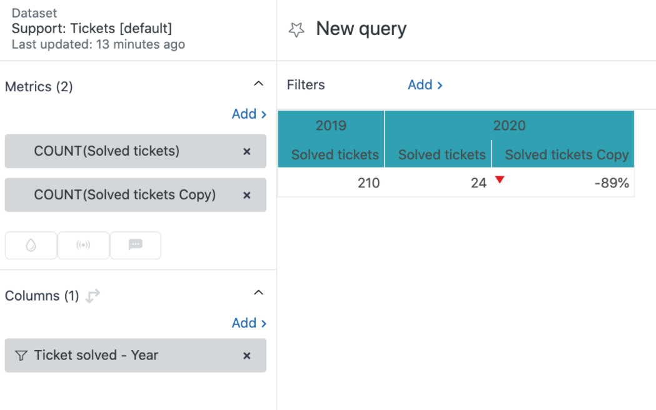Click the speech bubble icon under metrics
The height and width of the screenshot is (410, 656).
(x=135, y=246)
